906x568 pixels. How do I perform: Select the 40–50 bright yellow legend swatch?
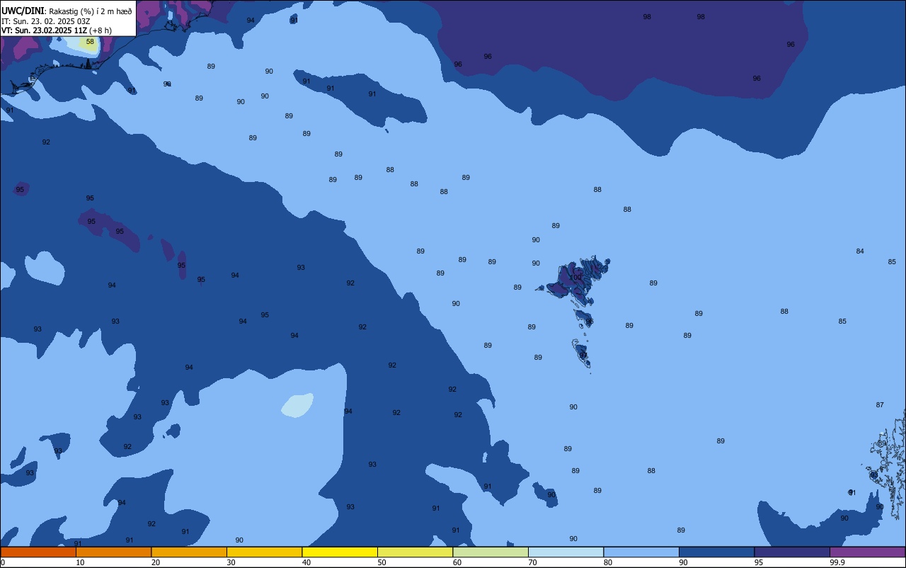click(340, 552)
